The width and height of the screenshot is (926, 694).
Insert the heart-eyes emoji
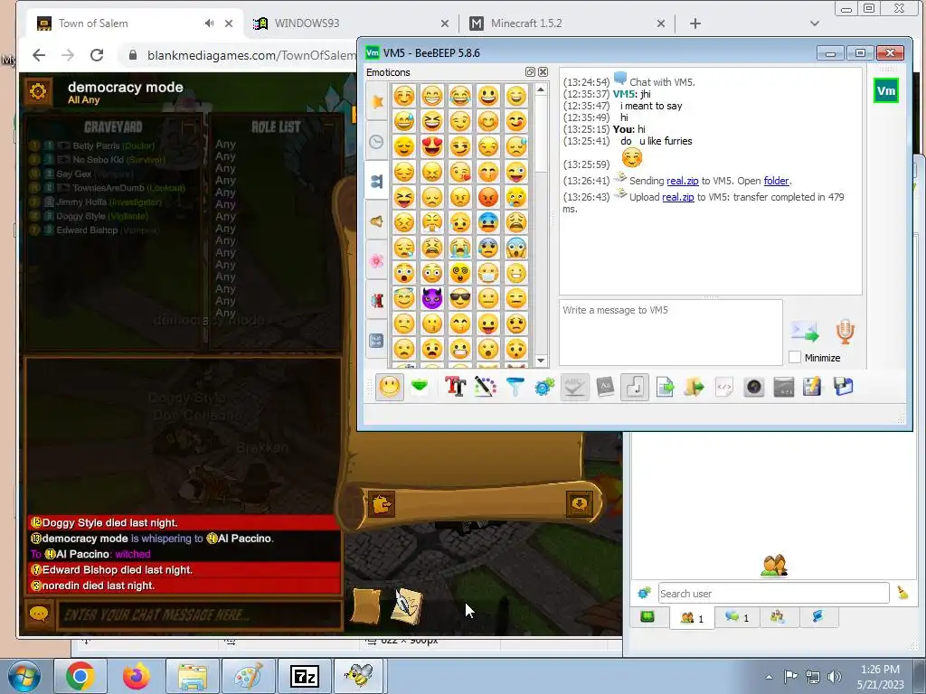432,146
